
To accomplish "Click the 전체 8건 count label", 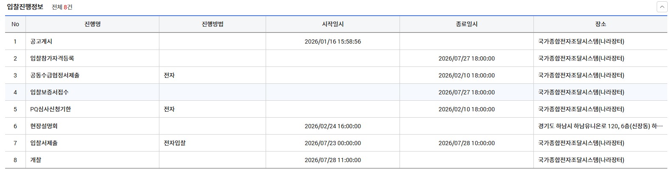I will pyautogui.click(x=62, y=7).
